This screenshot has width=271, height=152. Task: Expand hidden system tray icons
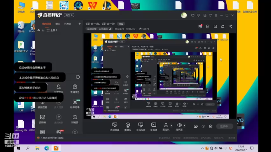click(202, 148)
